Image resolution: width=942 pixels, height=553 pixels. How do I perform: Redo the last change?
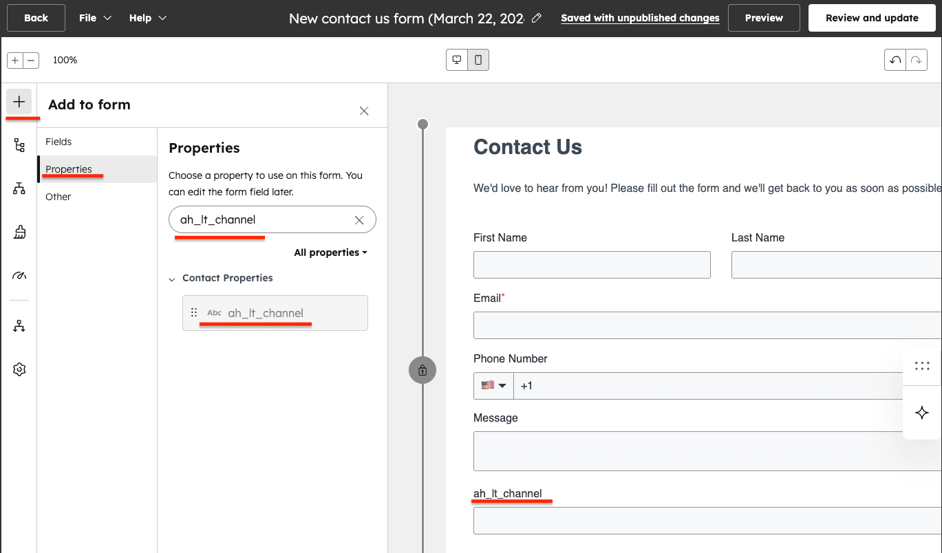[x=916, y=60]
